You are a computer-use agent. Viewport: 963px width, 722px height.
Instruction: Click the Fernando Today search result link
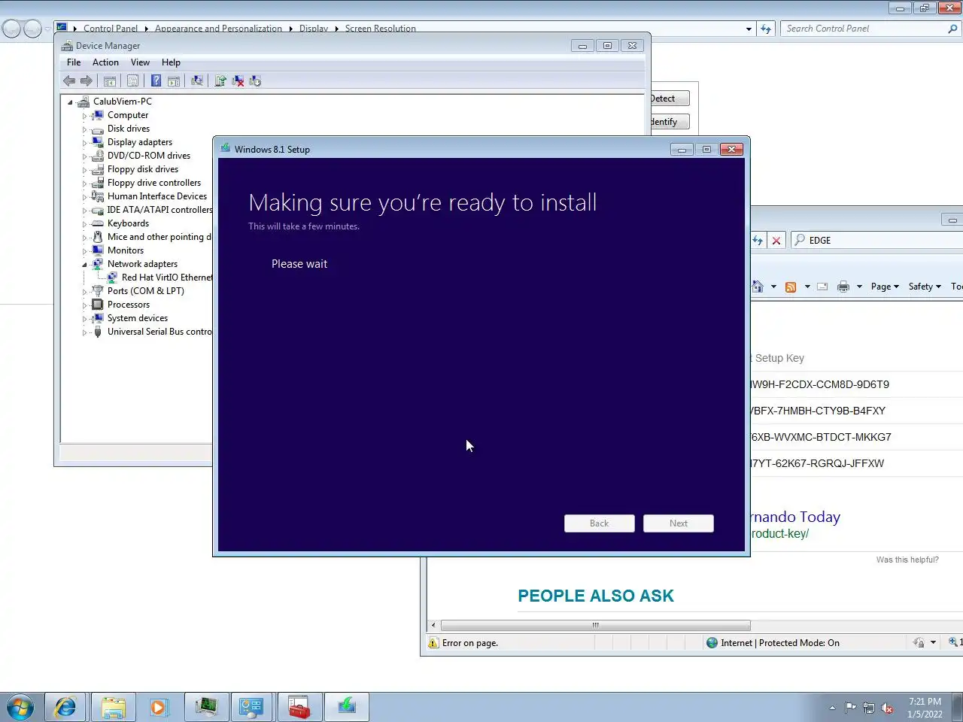click(x=795, y=517)
